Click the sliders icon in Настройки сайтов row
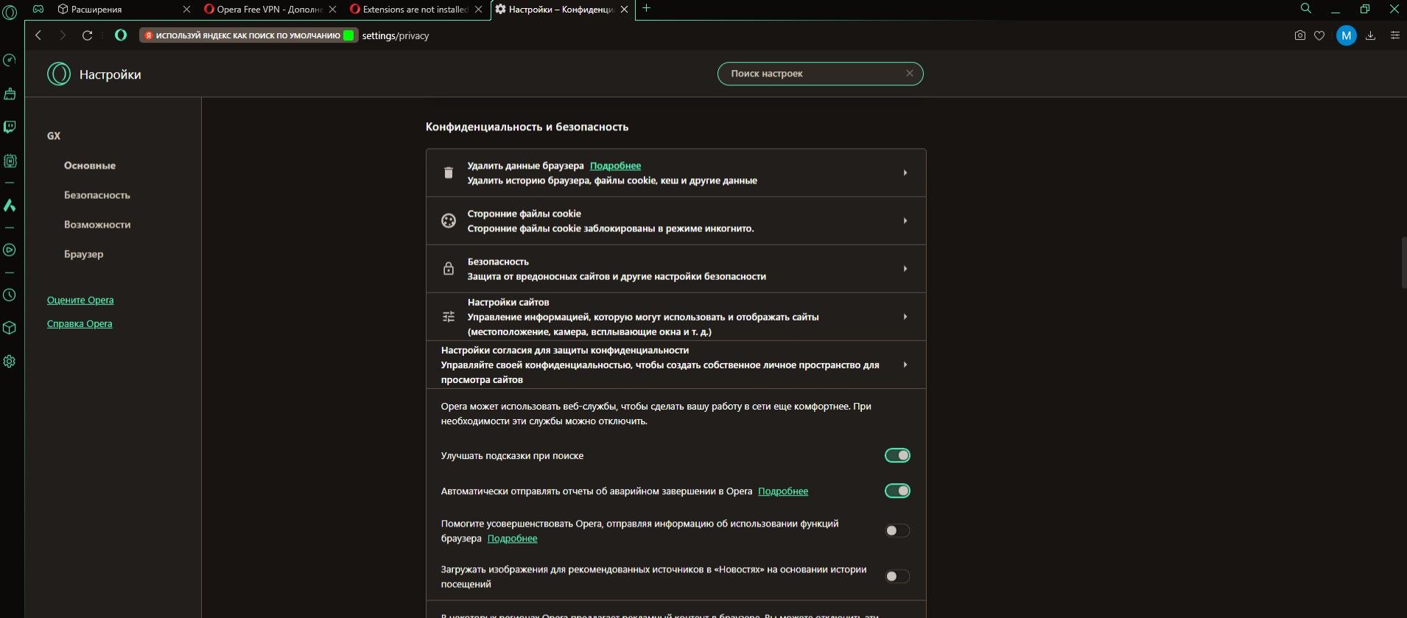This screenshot has width=1407, height=618. click(448, 317)
